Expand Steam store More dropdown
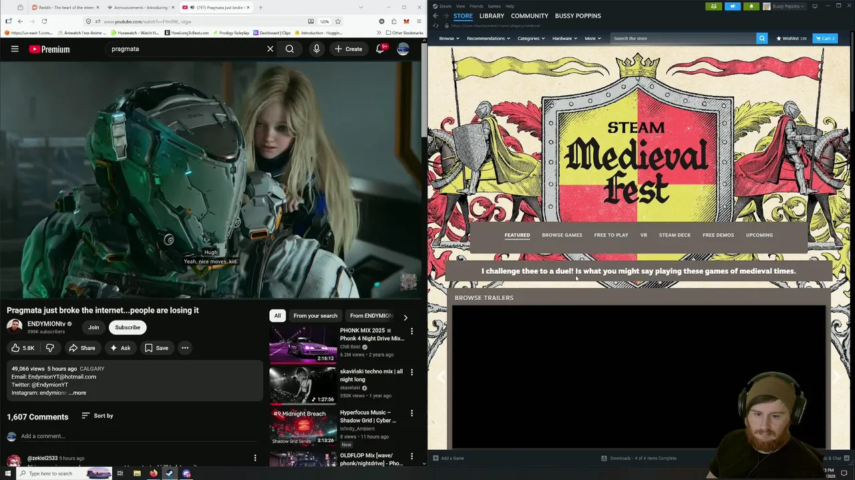 coord(593,39)
